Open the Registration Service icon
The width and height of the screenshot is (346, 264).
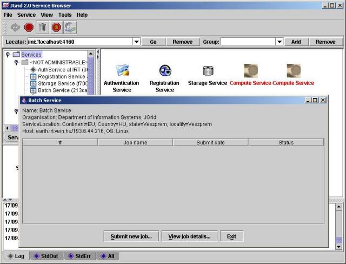click(165, 71)
